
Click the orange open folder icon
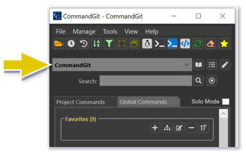point(58,44)
